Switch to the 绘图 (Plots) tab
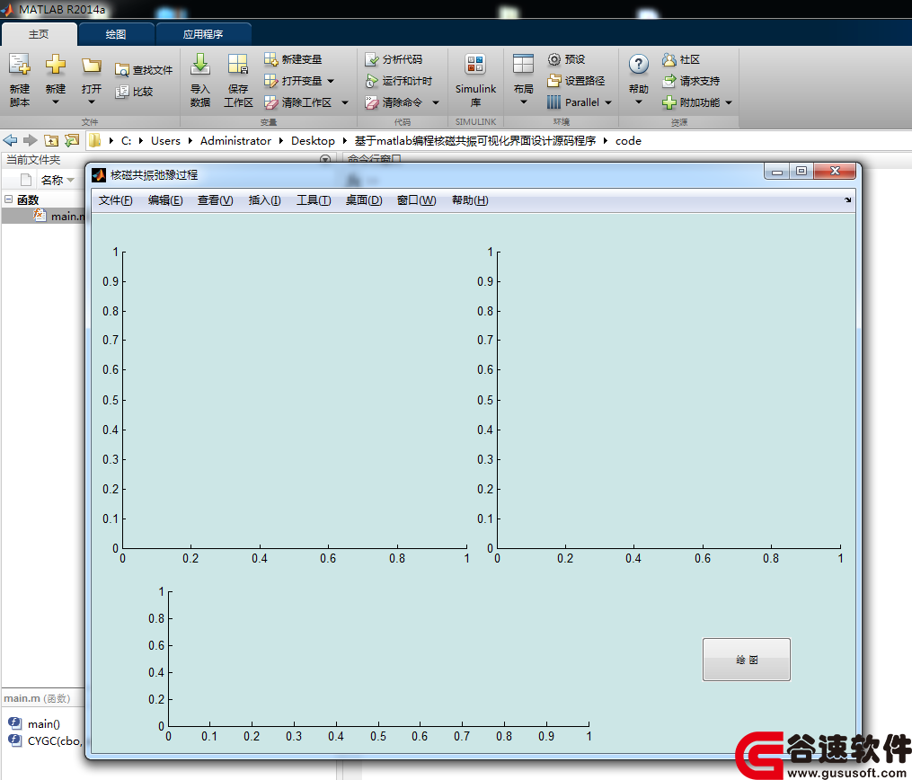Image resolution: width=912 pixels, height=780 pixels. tap(116, 34)
